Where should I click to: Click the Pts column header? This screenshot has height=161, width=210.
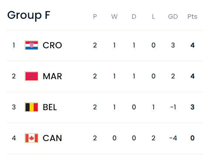click(x=192, y=17)
